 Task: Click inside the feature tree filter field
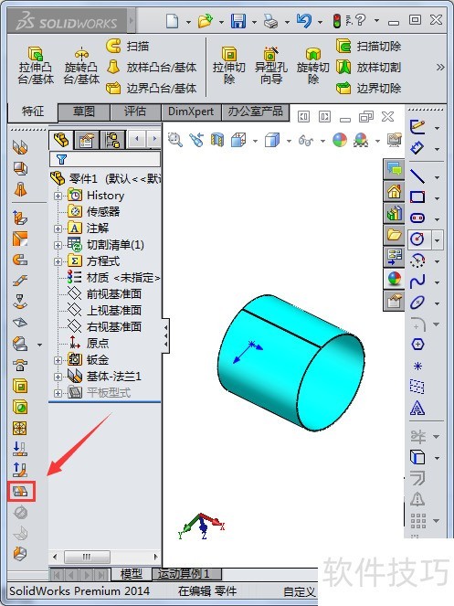tap(105, 159)
